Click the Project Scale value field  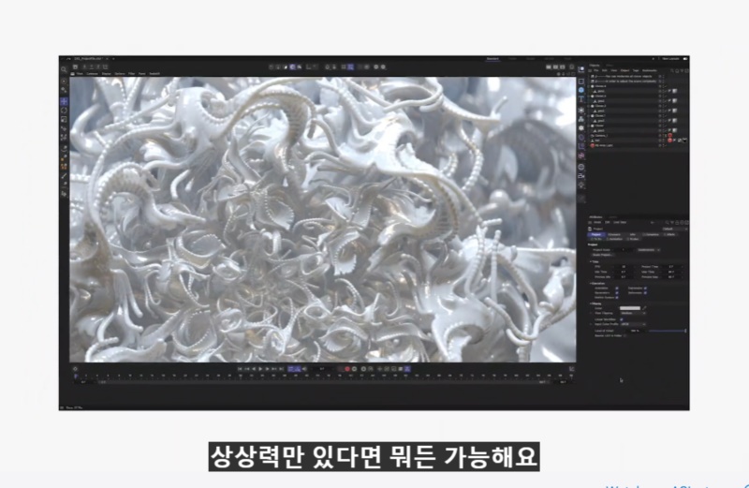pos(624,249)
